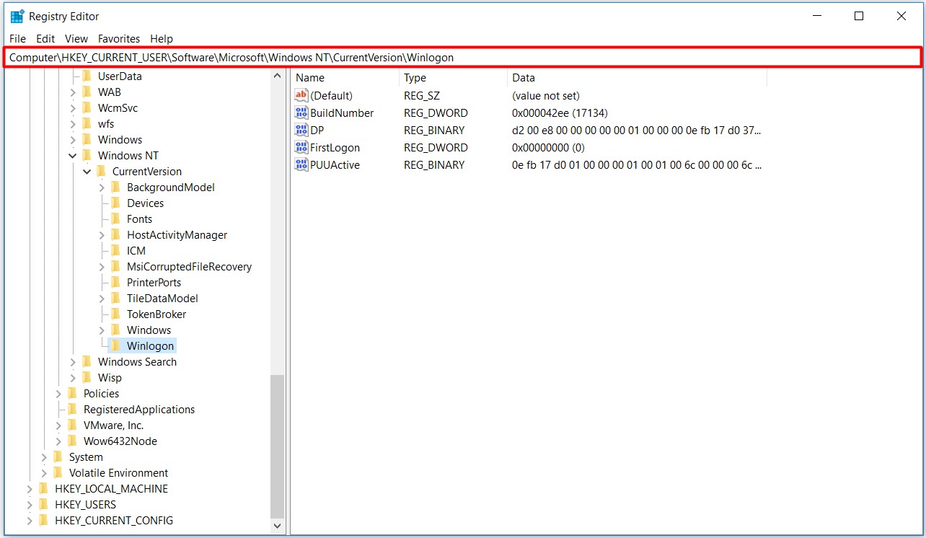Open the Edit menu

[45, 38]
